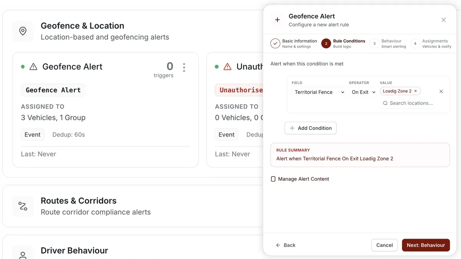
Task: Open the Field dropdown showing Territorial Fence
Action: (x=319, y=92)
